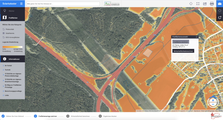Click the Einstrahlung legend gradient bar

(x=12, y=47)
